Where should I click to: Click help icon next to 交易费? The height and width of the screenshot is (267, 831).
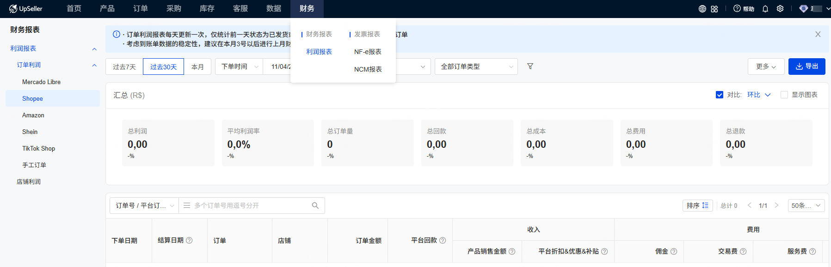tap(743, 251)
